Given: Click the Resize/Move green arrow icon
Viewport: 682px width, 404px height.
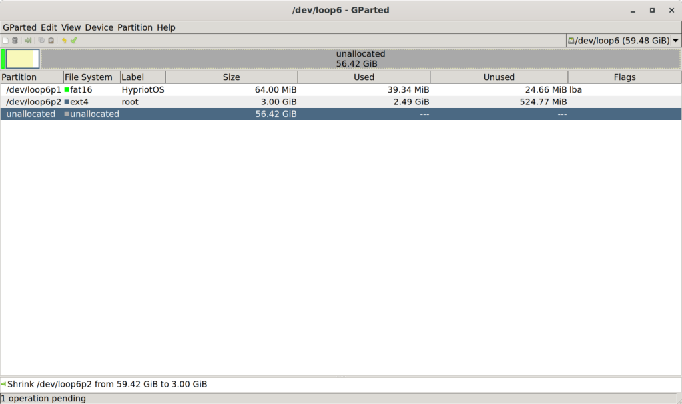Looking at the screenshot, I should [28, 41].
